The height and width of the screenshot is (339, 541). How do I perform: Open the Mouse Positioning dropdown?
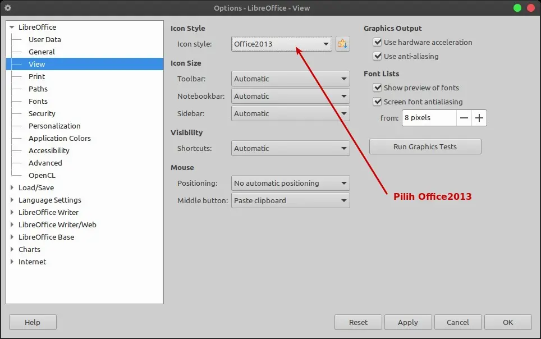pyautogui.click(x=290, y=184)
